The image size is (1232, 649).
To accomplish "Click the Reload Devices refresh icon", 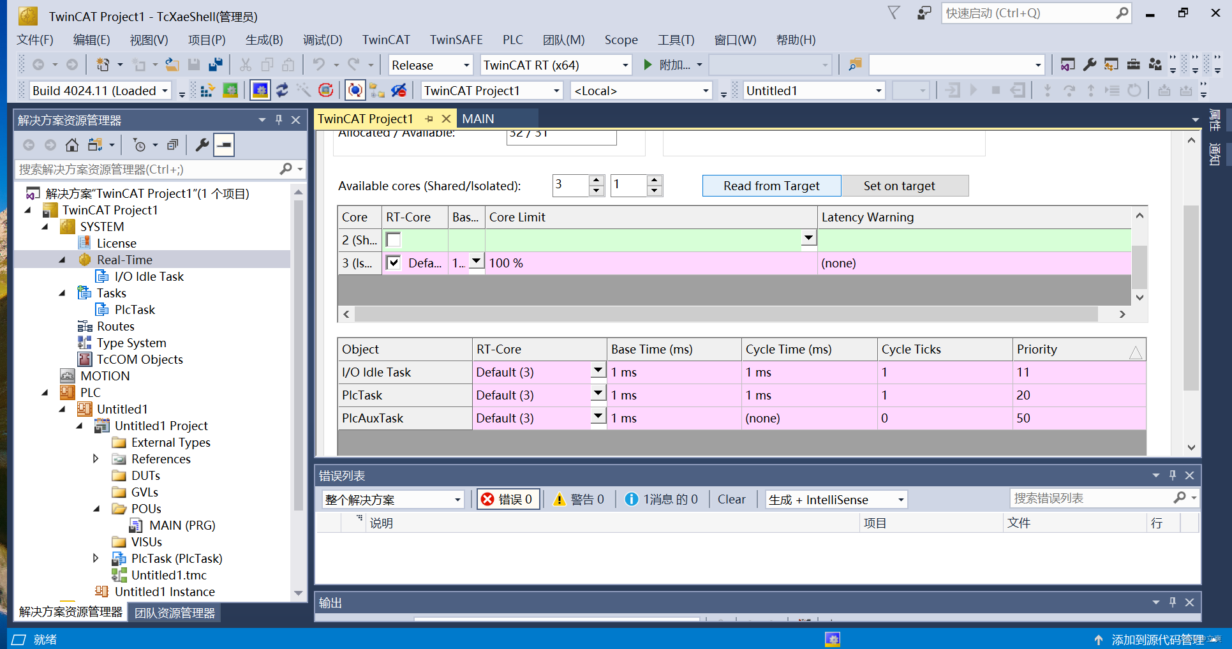I will click(x=282, y=91).
